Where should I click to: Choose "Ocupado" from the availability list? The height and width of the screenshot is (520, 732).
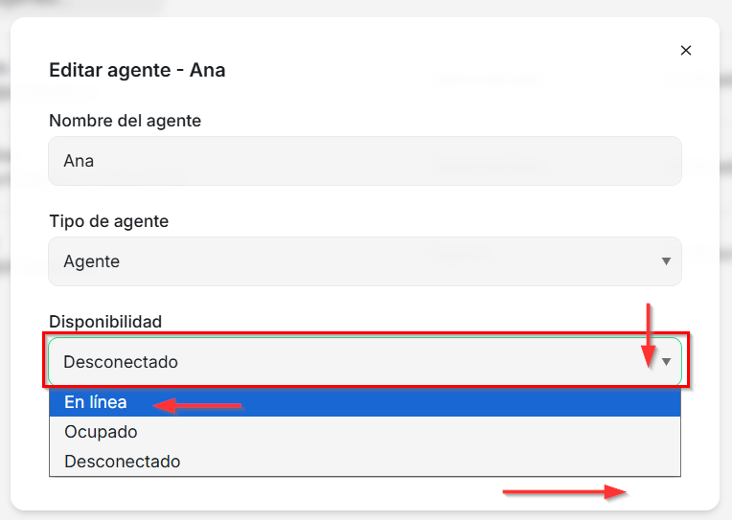[x=101, y=432]
